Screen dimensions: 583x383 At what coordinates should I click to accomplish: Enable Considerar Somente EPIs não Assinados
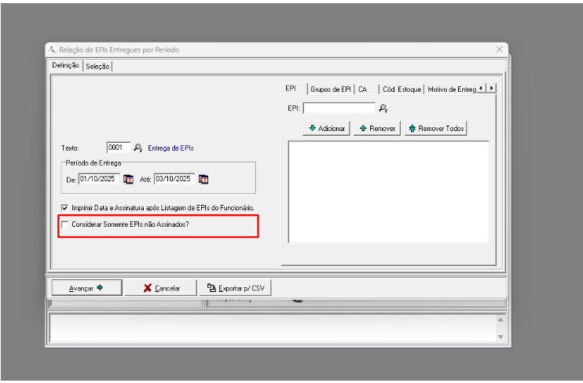[64, 225]
